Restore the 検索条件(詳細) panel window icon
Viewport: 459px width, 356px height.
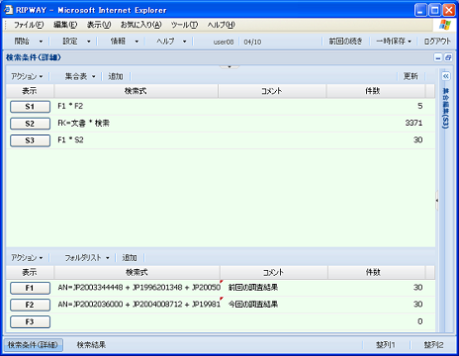point(448,57)
